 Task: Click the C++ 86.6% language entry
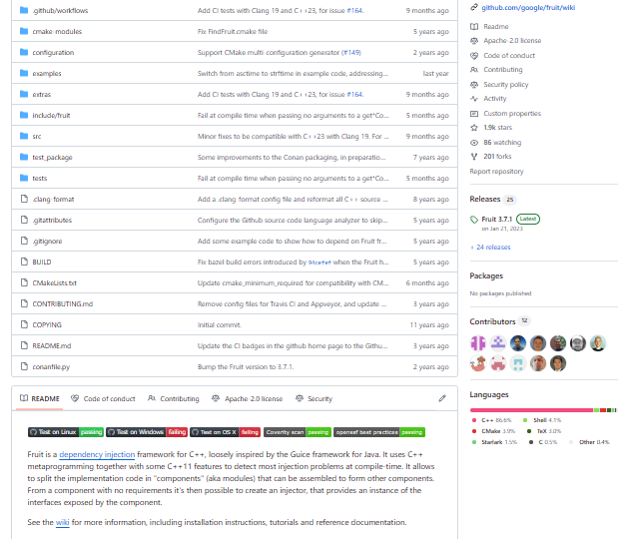tap(491, 420)
